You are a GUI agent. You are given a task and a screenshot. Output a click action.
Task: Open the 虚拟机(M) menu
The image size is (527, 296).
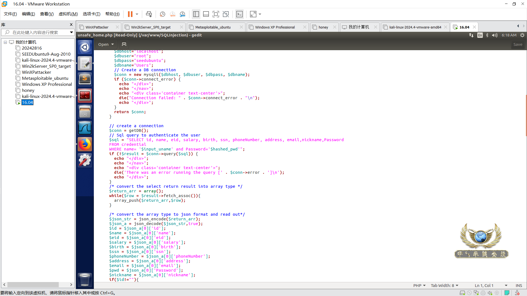(68, 14)
